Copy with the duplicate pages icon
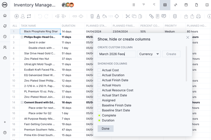The width and height of the screenshot is (211, 140). tap(134, 16)
